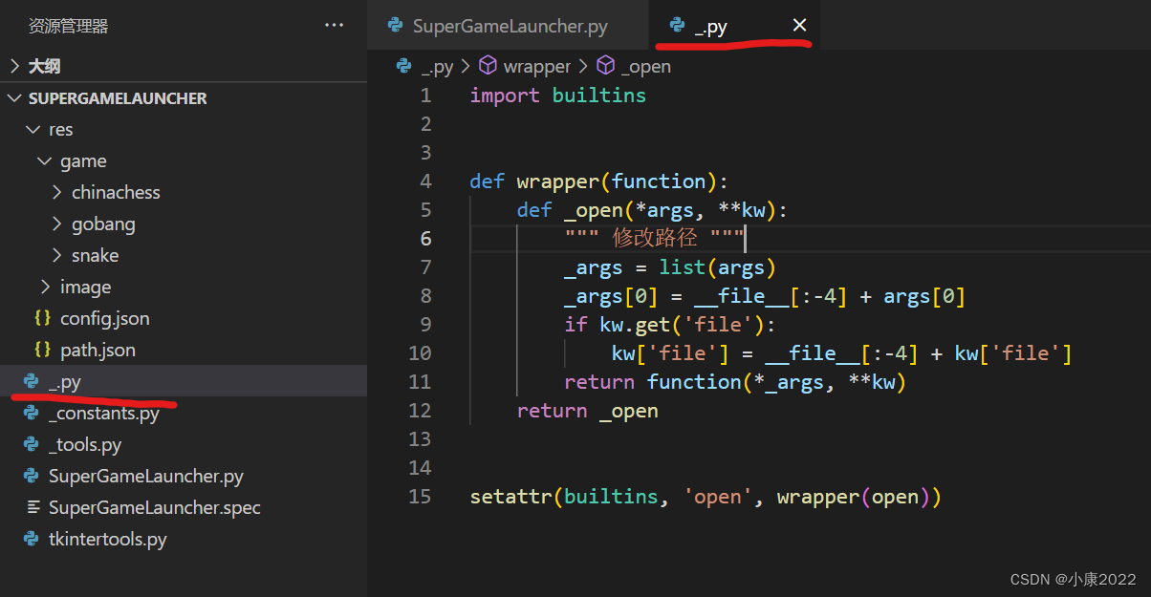Click Python icon on SuperGameLauncher.py tab
Viewport: 1151px width, 597px height.
click(396, 26)
